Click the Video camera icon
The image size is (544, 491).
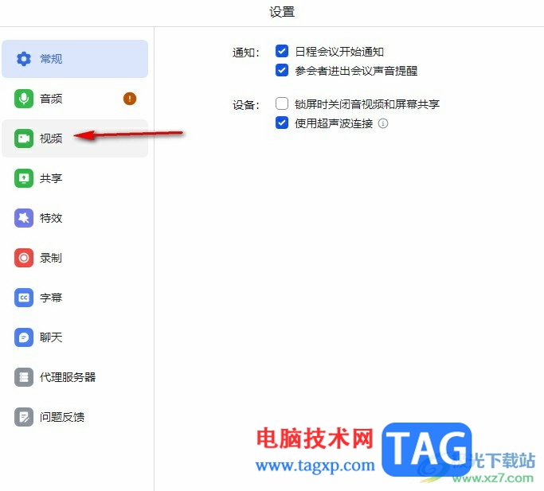[x=24, y=138]
